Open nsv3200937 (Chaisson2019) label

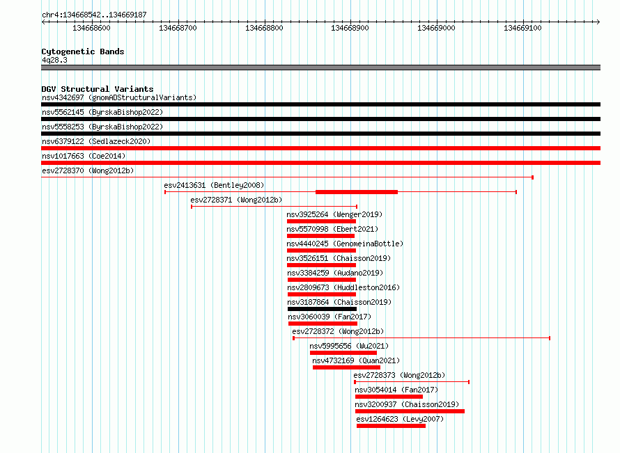click(407, 404)
